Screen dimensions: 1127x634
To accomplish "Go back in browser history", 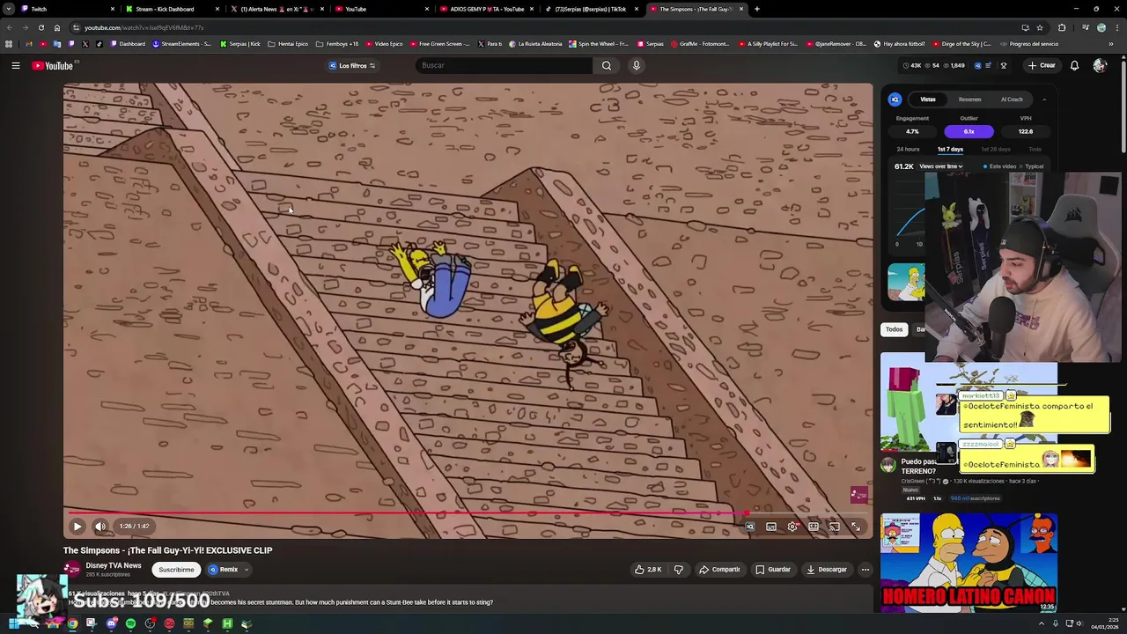I will click(10, 27).
